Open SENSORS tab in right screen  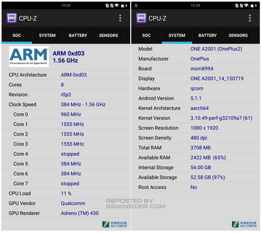238,35
